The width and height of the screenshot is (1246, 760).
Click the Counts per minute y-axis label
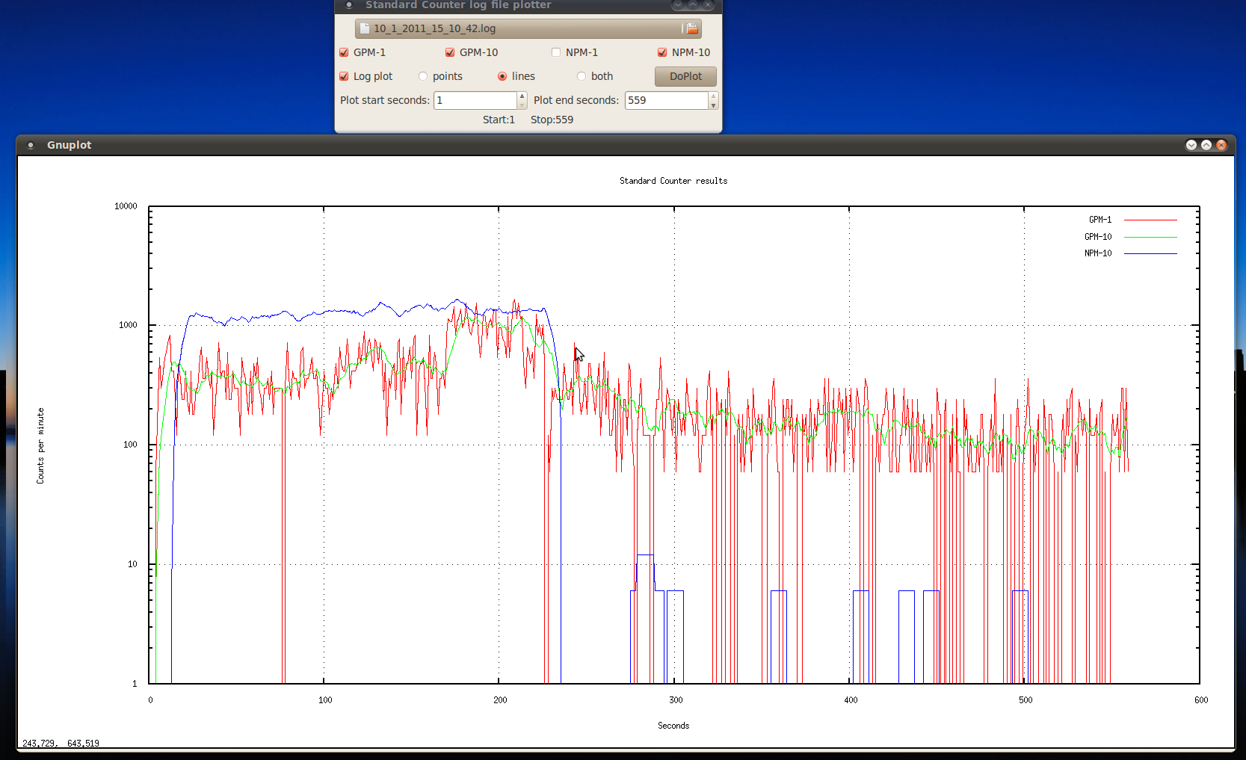click(x=40, y=445)
